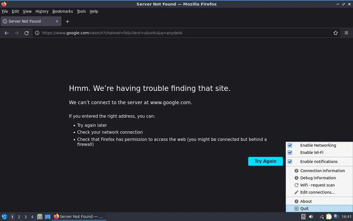Screen dimensions: 353x221
Task: Switch to workspace 4
Action: tap(32, 217)
